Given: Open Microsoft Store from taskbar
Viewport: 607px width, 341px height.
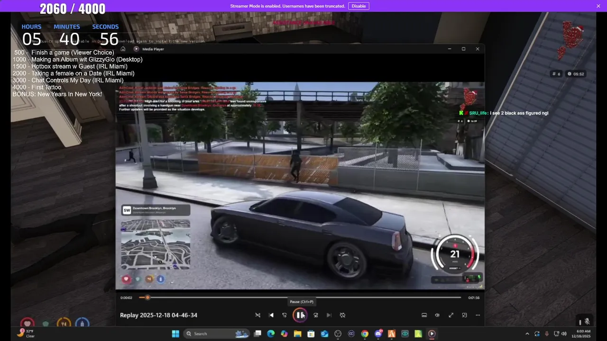Looking at the screenshot, I should click(311, 333).
